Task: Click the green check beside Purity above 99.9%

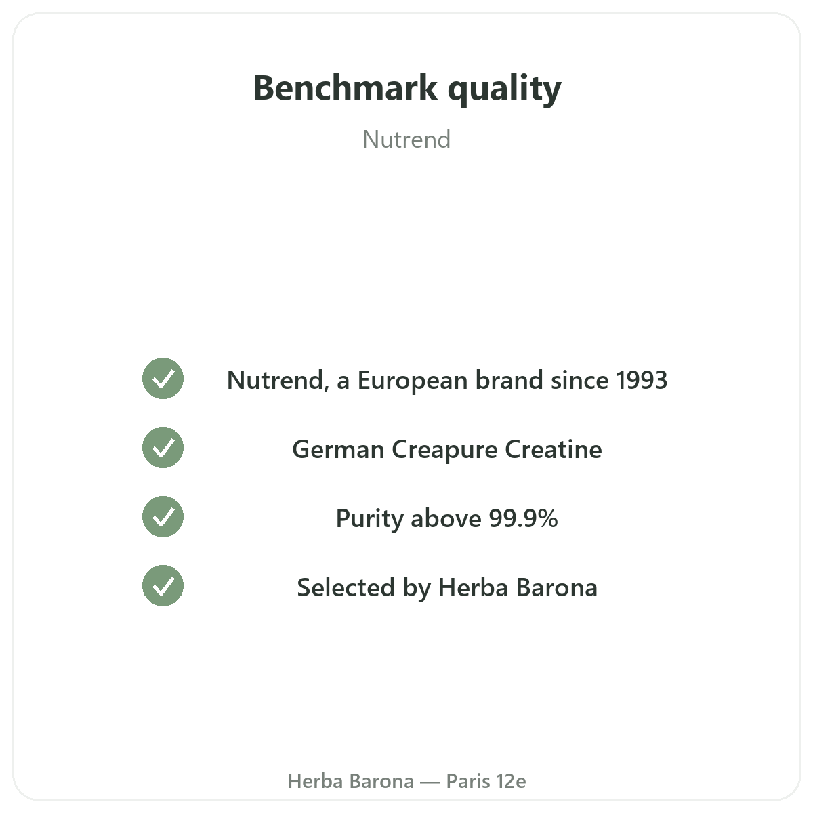Action: point(163,517)
